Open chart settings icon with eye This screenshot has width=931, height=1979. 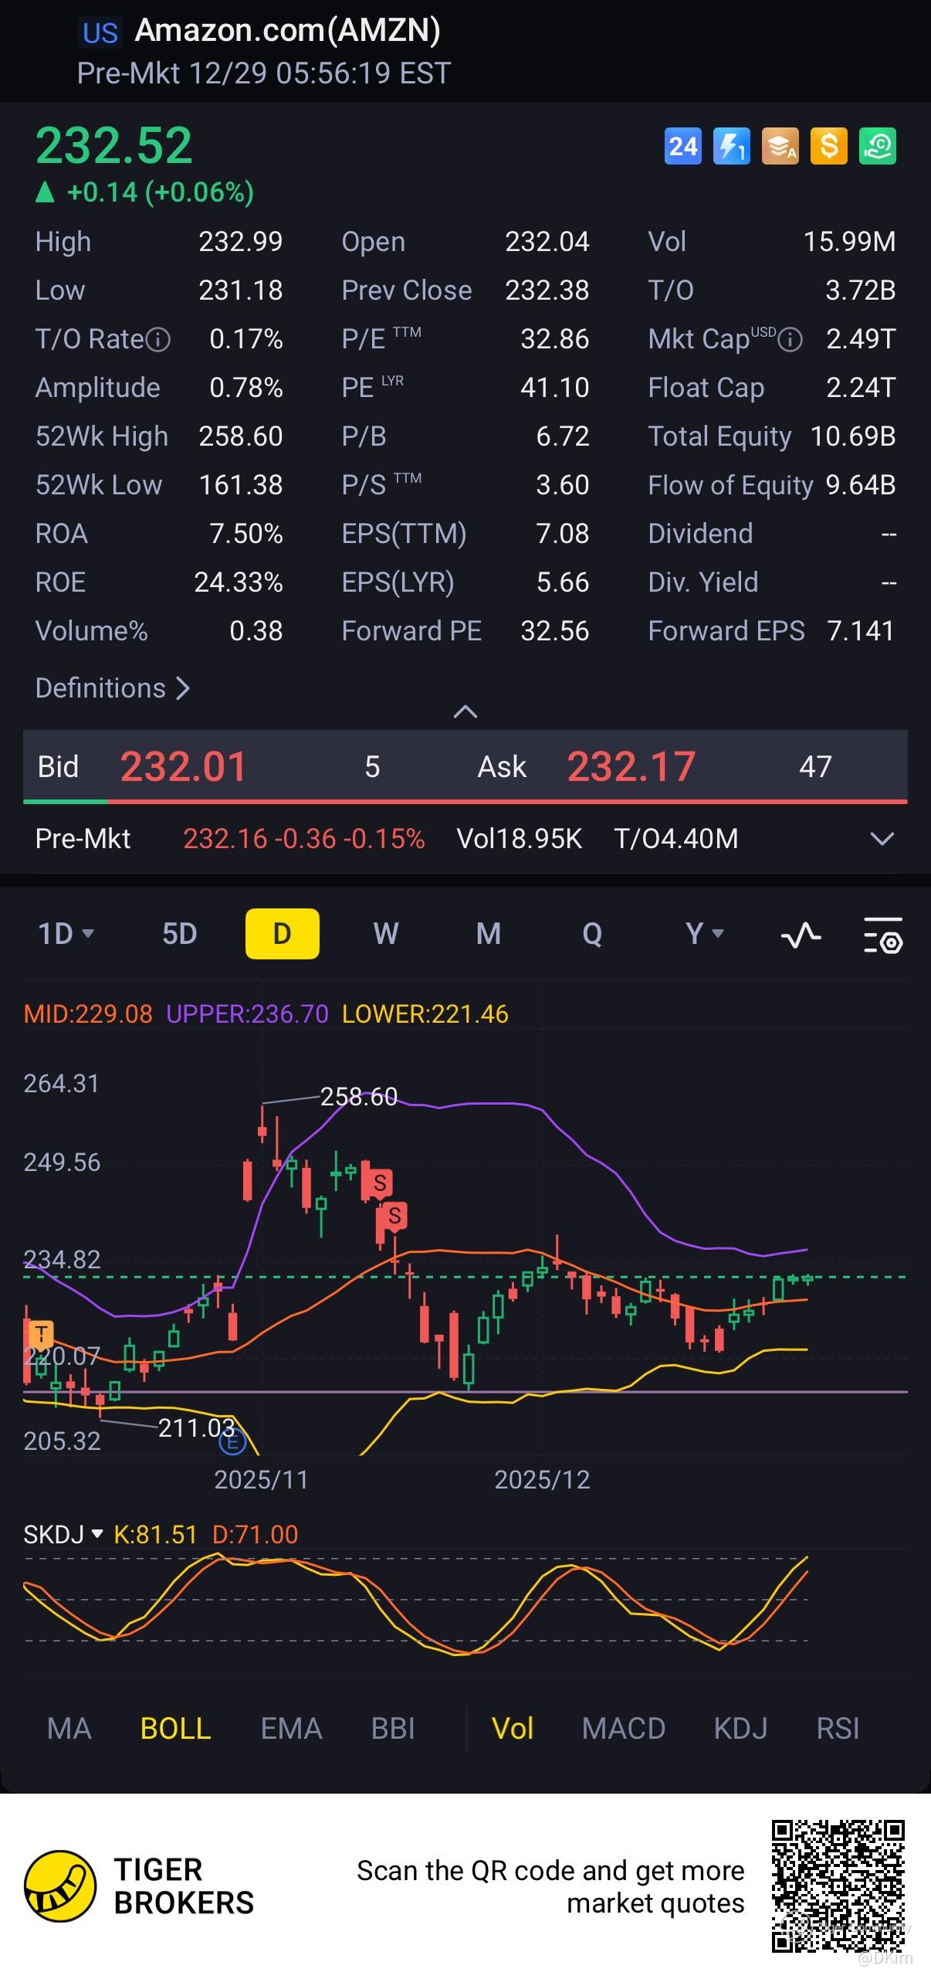(883, 935)
